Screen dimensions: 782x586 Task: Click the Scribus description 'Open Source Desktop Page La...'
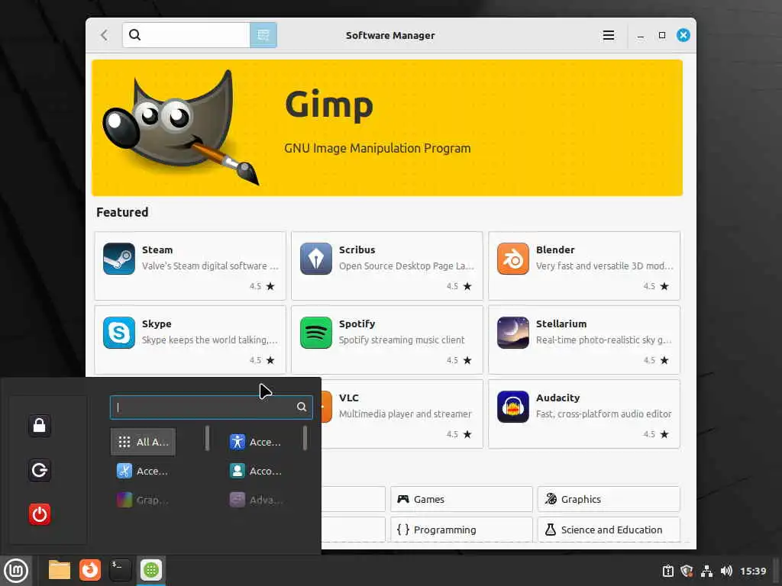point(406,266)
